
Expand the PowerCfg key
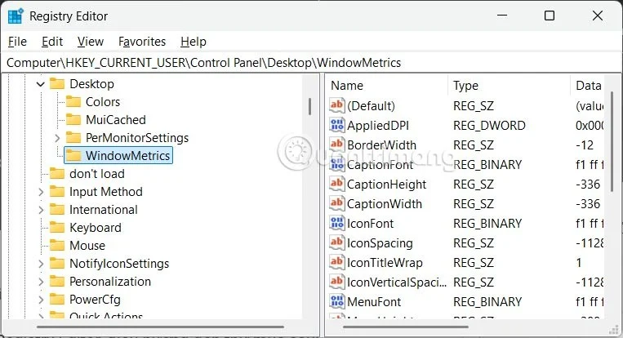(x=41, y=300)
